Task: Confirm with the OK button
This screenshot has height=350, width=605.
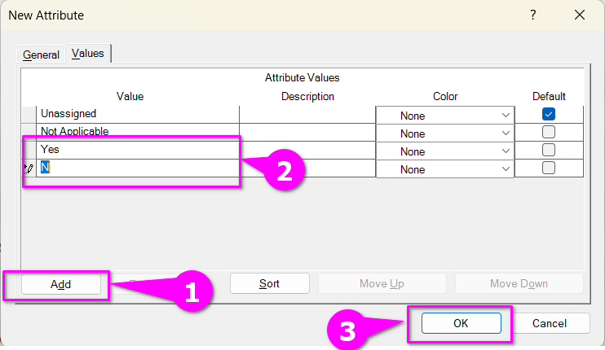Action: tap(461, 323)
